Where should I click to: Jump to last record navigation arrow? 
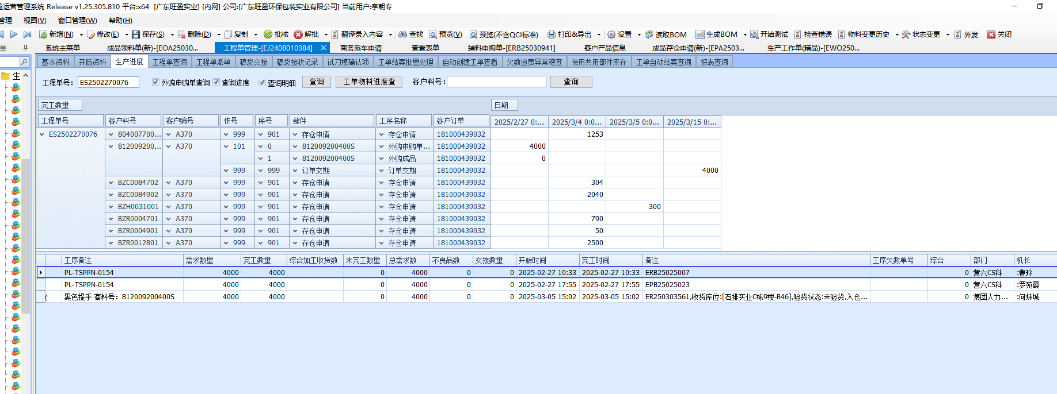pos(27,34)
